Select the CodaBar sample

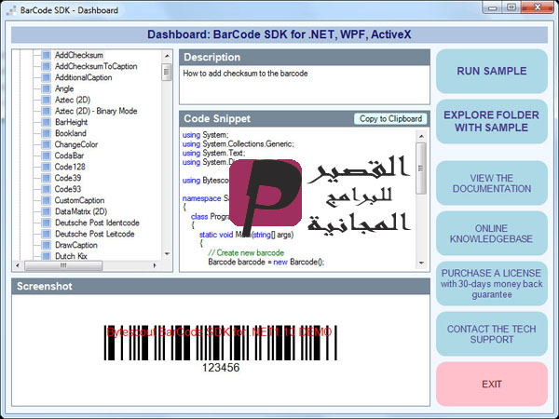69,155
